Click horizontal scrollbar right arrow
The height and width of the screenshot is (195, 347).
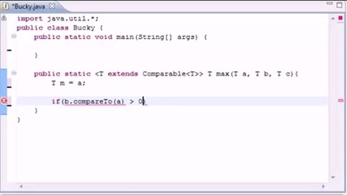click(323, 186)
